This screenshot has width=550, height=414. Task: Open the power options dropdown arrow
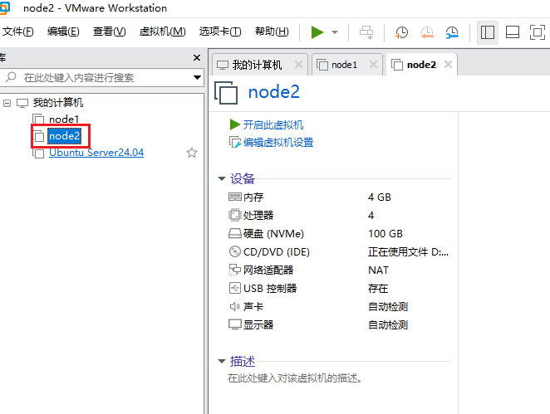pyautogui.click(x=335, y=32)
